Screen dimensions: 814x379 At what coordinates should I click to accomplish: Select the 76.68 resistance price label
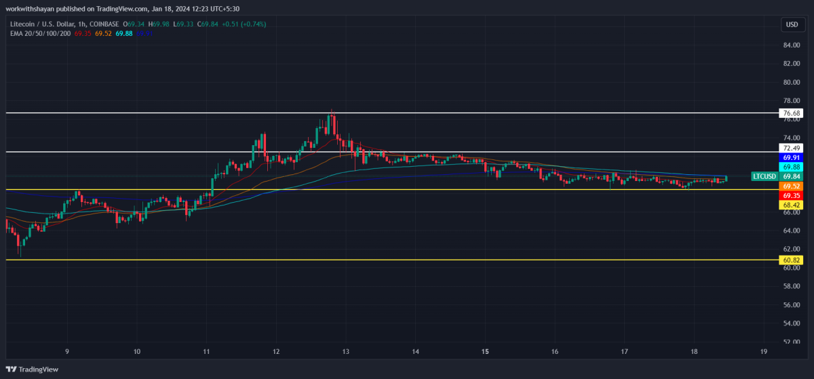pos(791,113)
